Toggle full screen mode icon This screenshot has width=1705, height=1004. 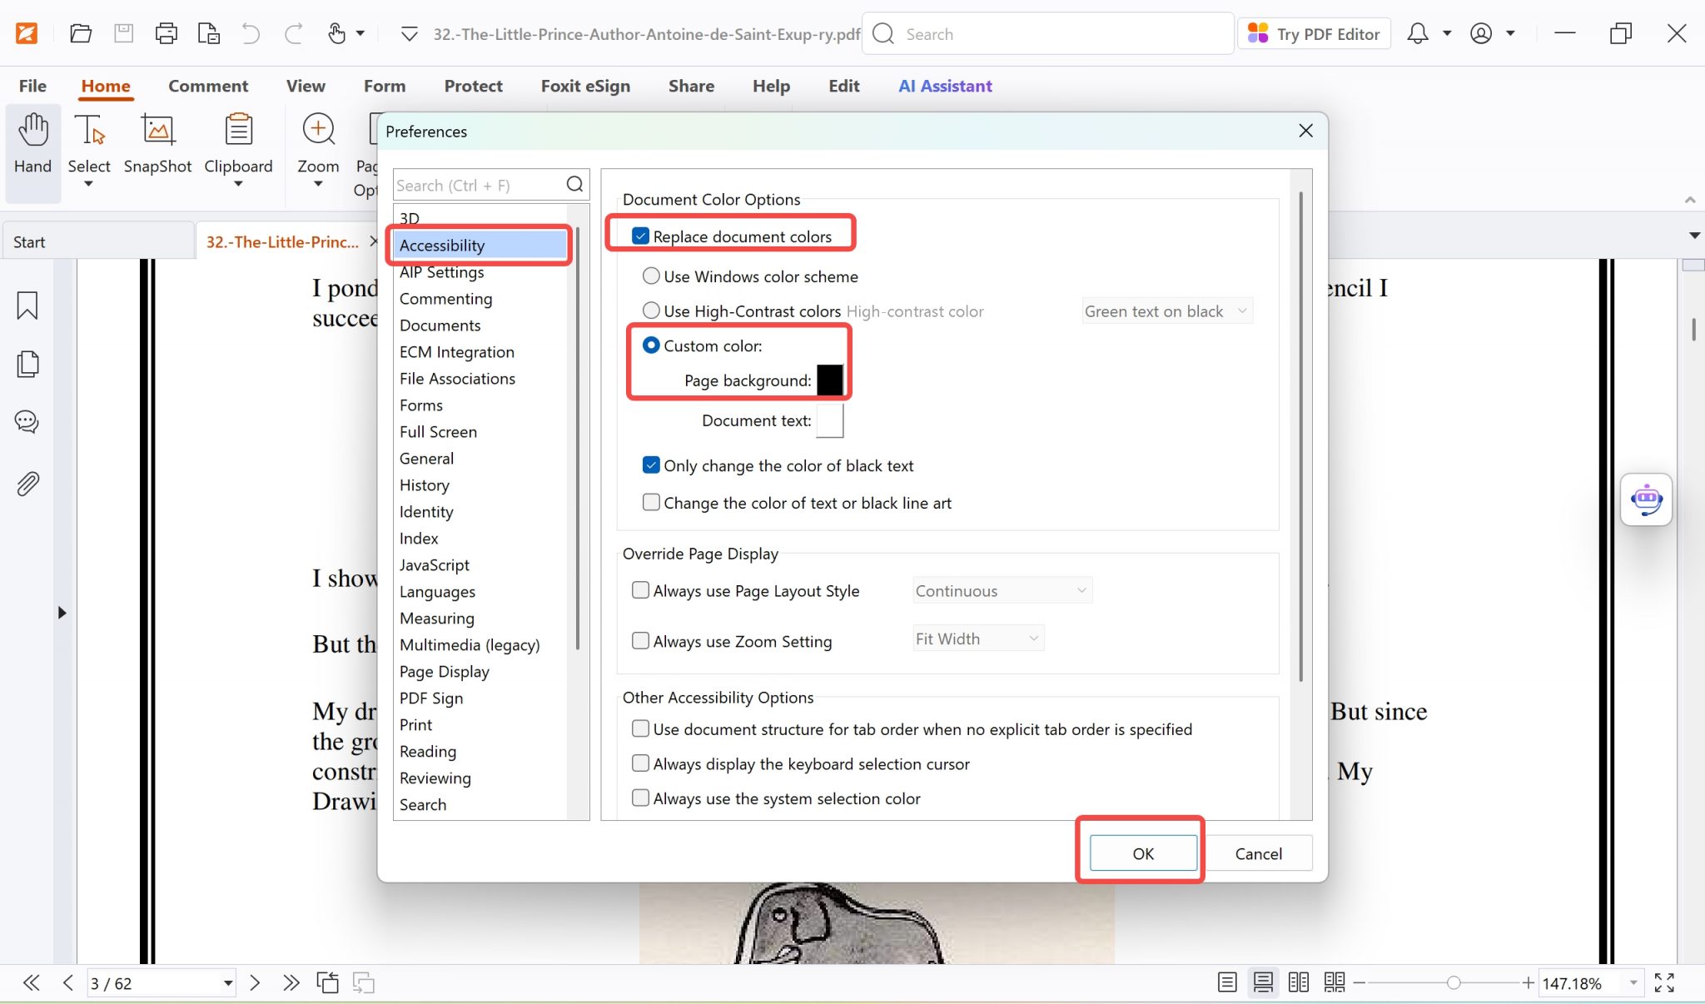pos(1664,983)
